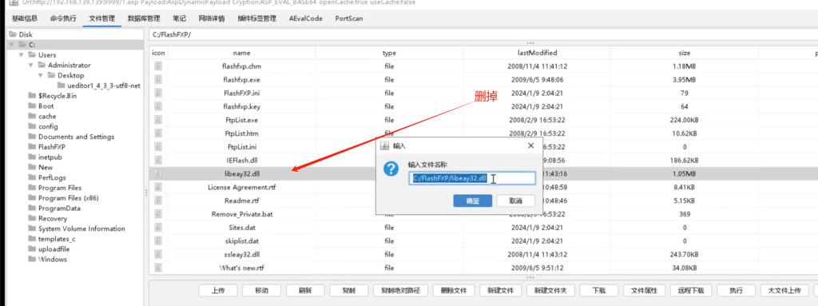Screen dimensions: 818x306
Task: Click the inetpub folder icon
Action: point(32,157)
